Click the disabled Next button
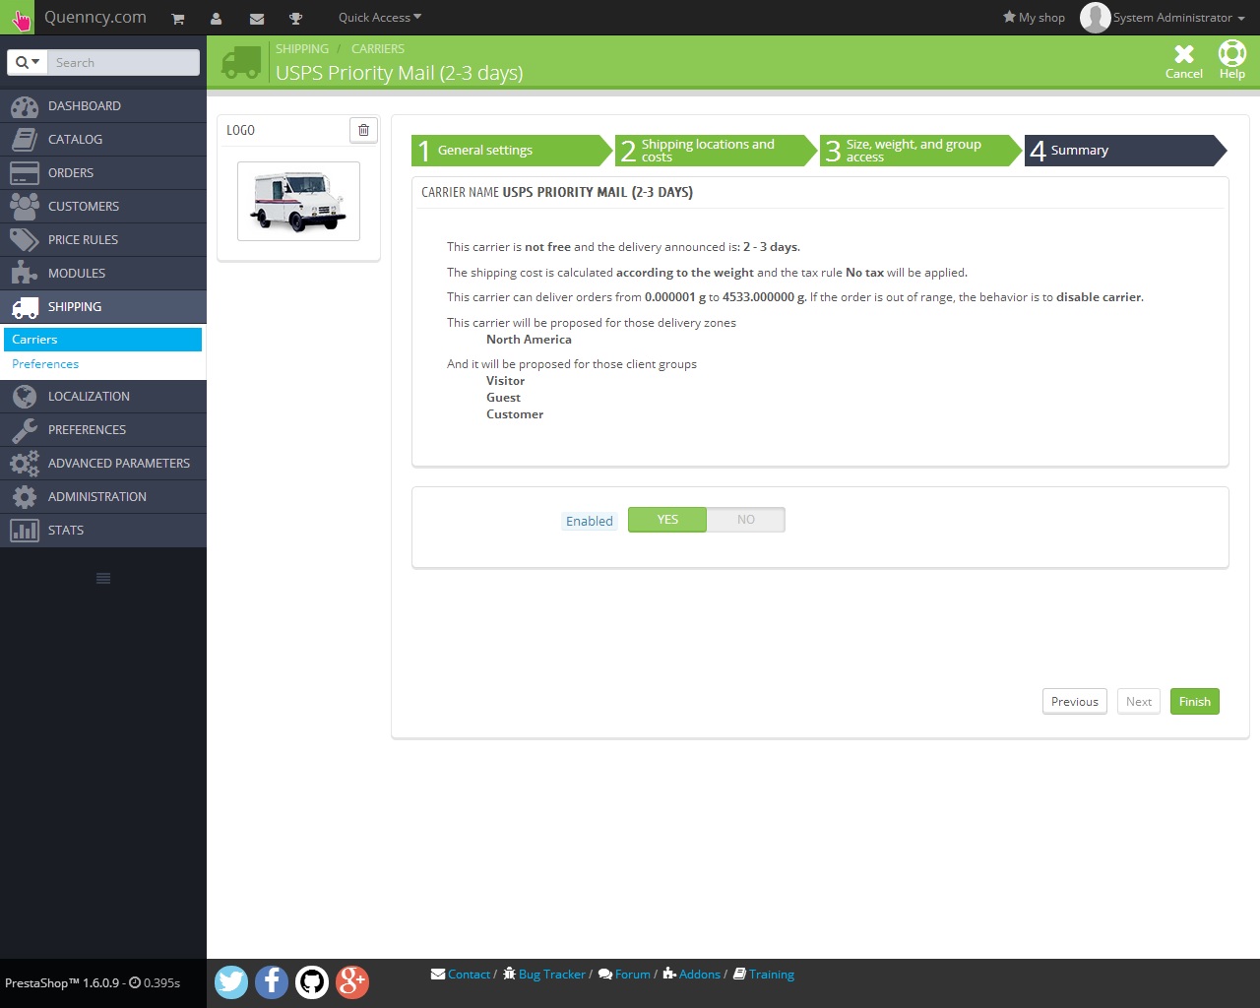The image size is (1260, 1008). [x=1139, y=702]
